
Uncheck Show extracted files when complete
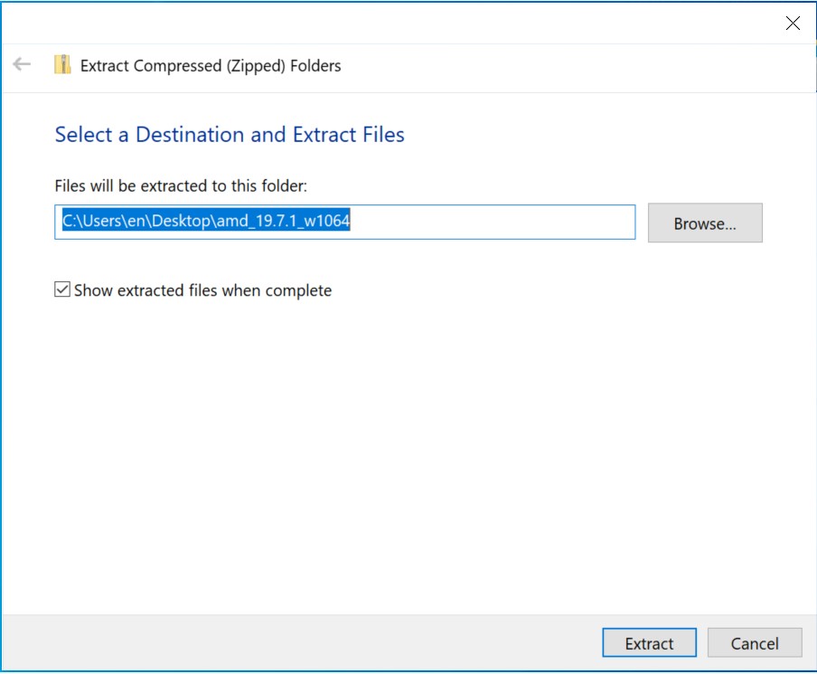(x=62, y=289)
